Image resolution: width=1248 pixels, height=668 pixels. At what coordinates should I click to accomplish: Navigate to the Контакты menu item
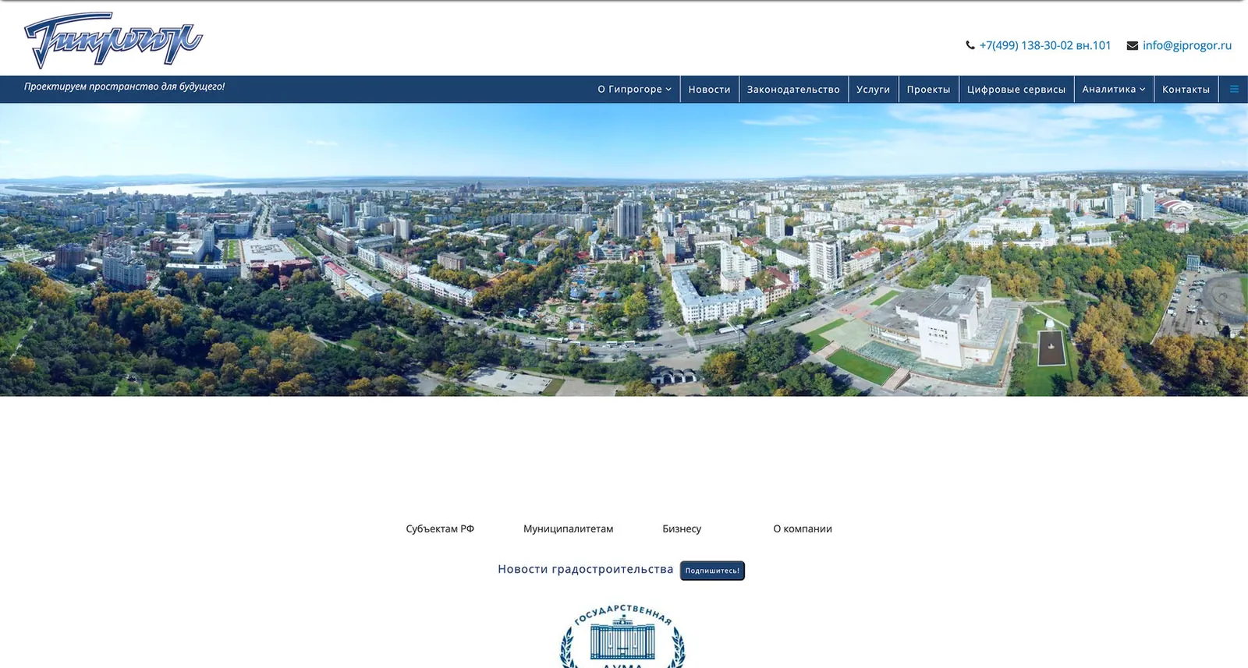pyautogui.click(x=1186, y=90)
